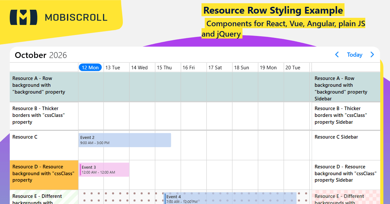This screenshot has width=390, height=204.
Task: Select the 20 Tue day header
Action: click(293, 67)
